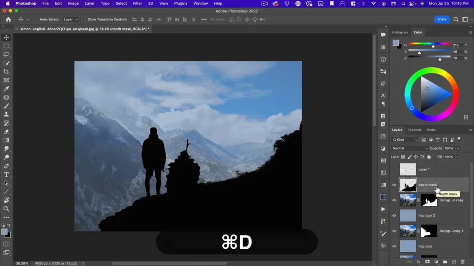Open the Auto-Select Layer dropdown

(x=71, y=19)
